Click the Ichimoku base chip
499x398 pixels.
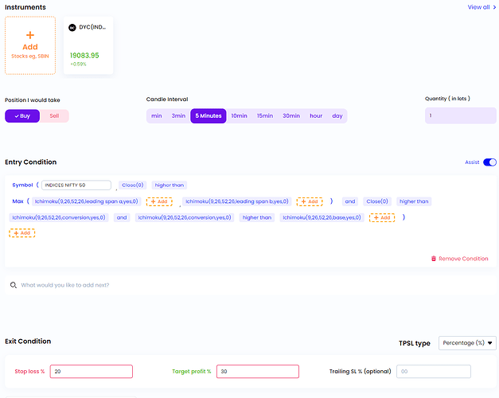[x=322, y=218]
